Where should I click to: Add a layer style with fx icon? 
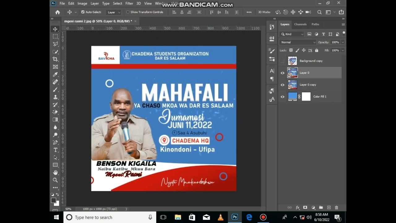pyautogui.click(x=298, y=208)
